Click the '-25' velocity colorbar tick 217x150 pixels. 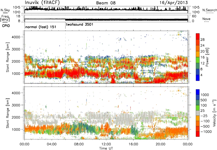204,116
